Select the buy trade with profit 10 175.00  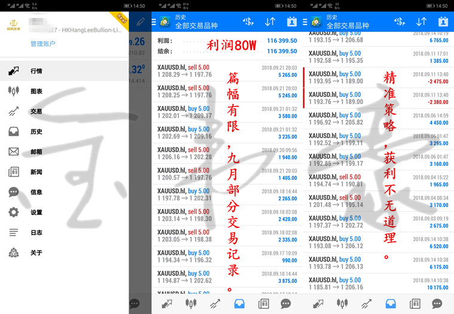378,283
